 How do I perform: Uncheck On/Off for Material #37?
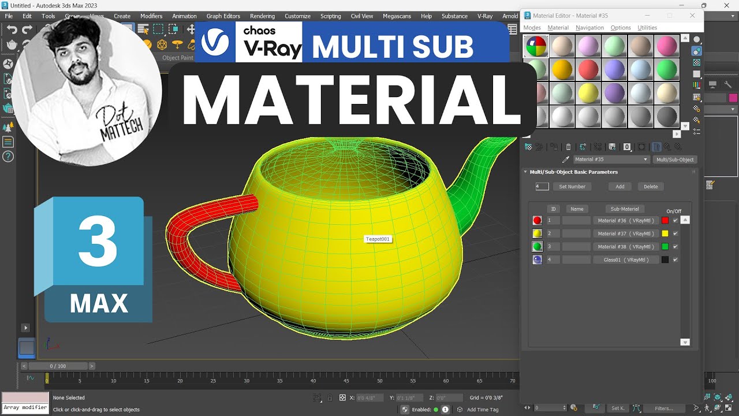(x=675, y=233)
